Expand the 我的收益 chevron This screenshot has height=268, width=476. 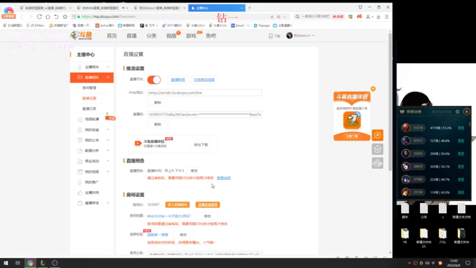[x=108, y=130]
